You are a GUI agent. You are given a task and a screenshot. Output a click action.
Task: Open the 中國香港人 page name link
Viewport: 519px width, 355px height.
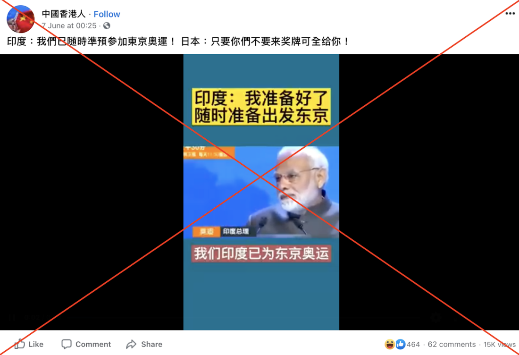tap(64, 14)
